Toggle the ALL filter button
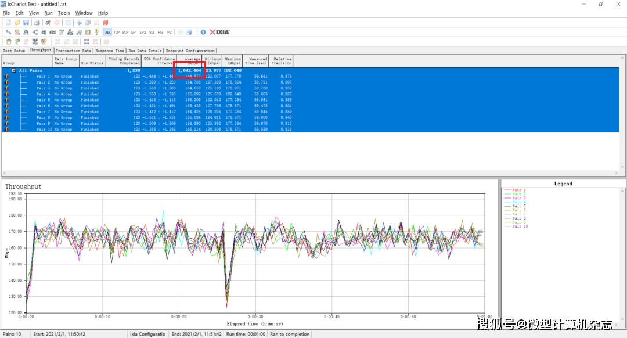627x338 pixels. (x=108, y=33)
